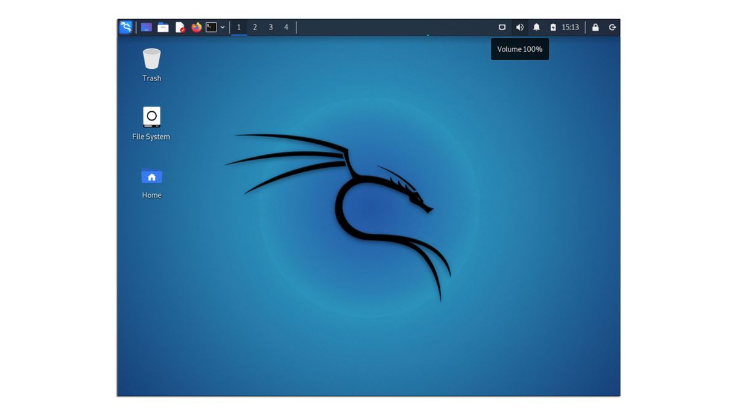Open the file manager from the panel

(162, 26)
